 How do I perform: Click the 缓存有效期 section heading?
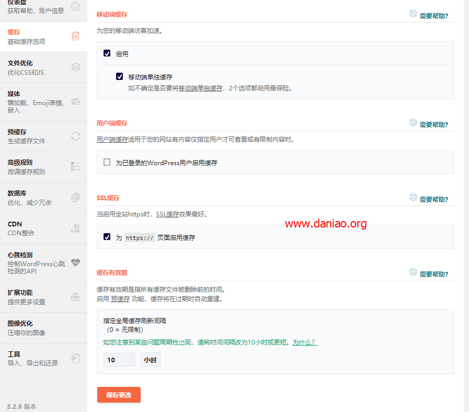click(112, 272)
